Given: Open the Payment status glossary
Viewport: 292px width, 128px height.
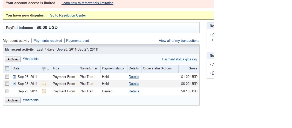Looking at the screenshot, I should point(180,59).
